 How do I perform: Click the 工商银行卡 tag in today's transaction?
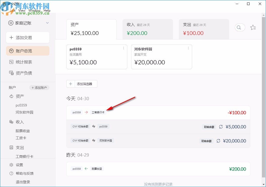coord(98,112)
